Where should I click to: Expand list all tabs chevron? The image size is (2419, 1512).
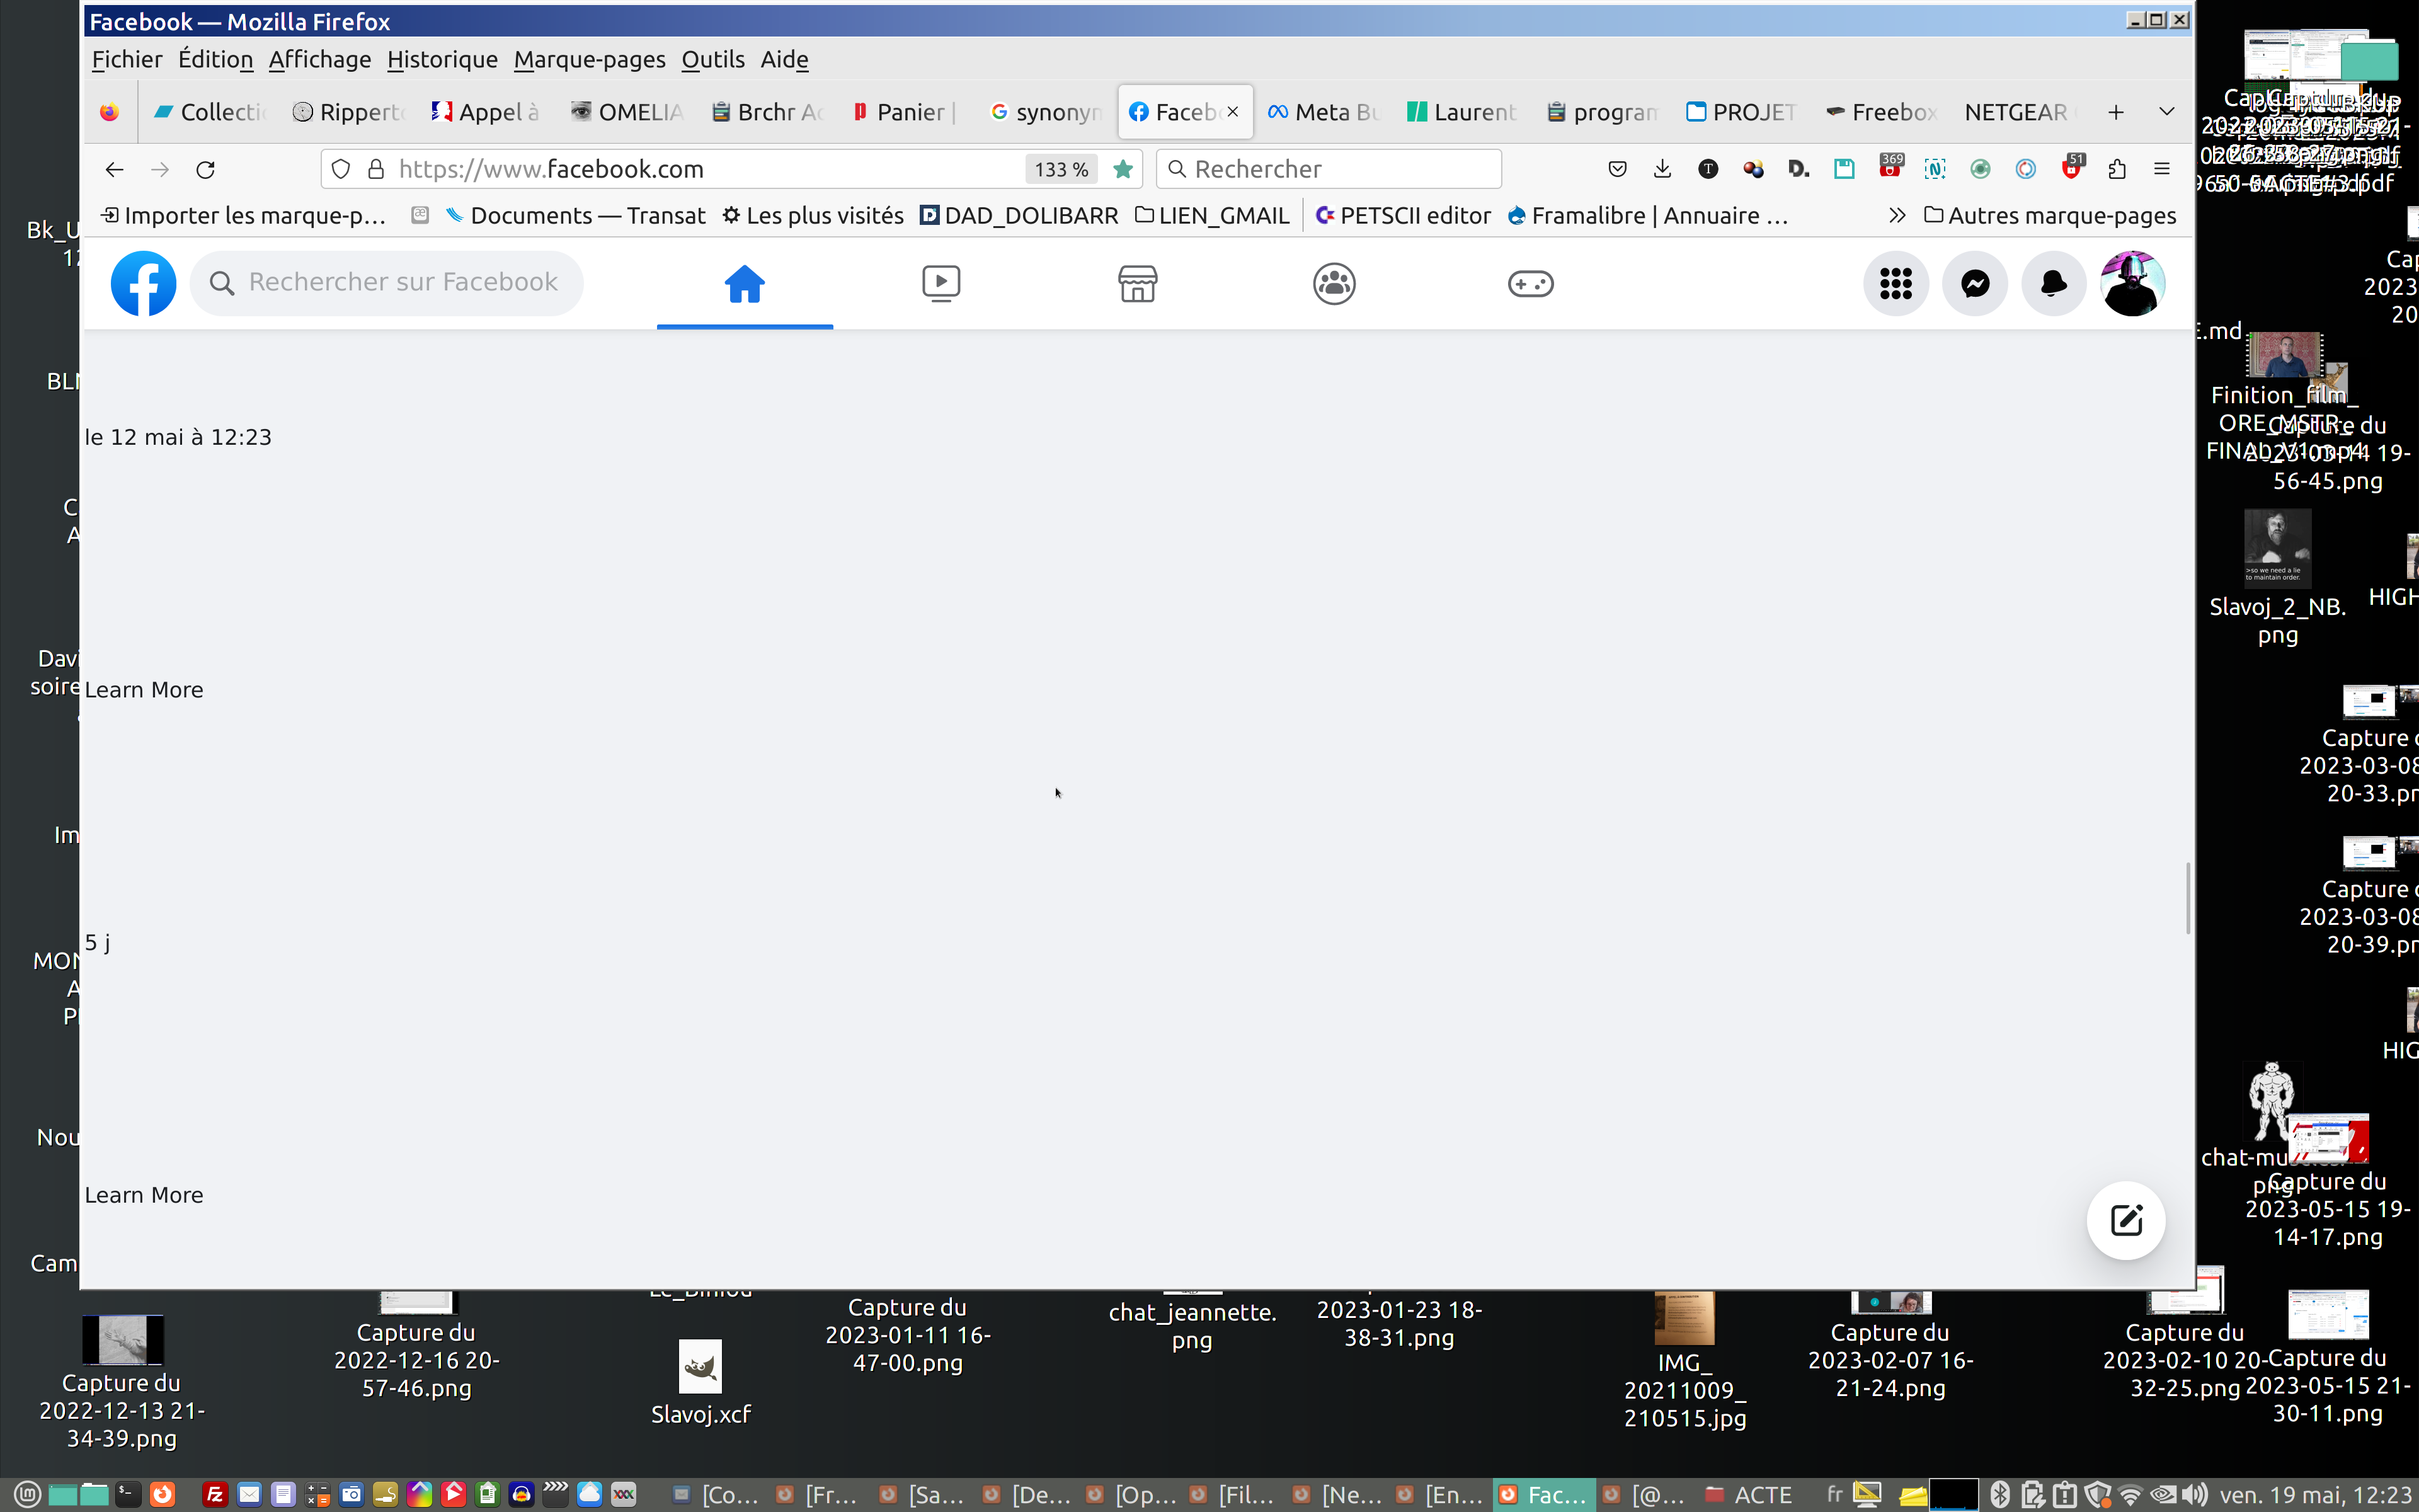pyautogui.click(x=2166, y=112)
